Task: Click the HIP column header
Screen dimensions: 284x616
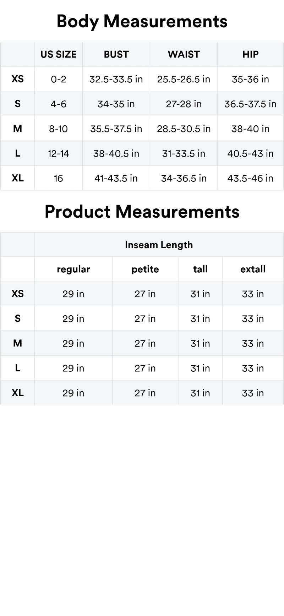Action: click(x=250, y=54)
